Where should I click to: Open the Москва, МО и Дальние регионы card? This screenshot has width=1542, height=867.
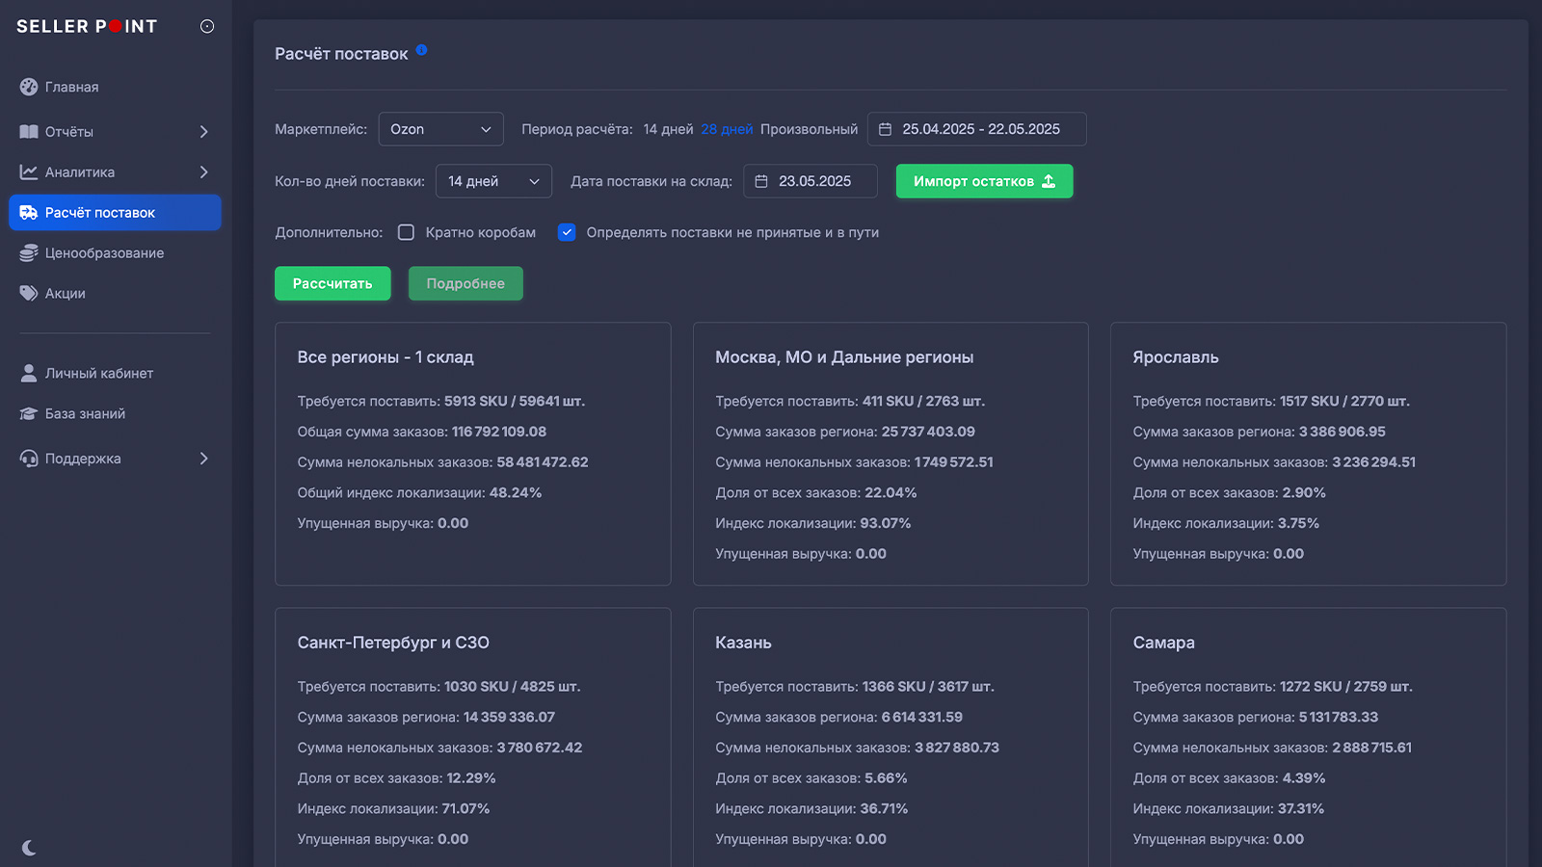coord(891,454)
